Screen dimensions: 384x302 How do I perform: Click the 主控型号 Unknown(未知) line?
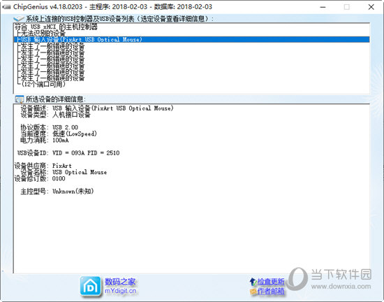pos(57,192)
